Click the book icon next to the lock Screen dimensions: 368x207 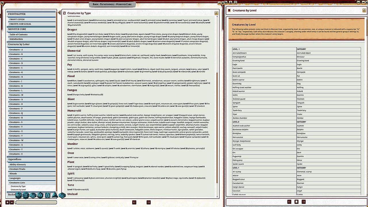(235, 3)
